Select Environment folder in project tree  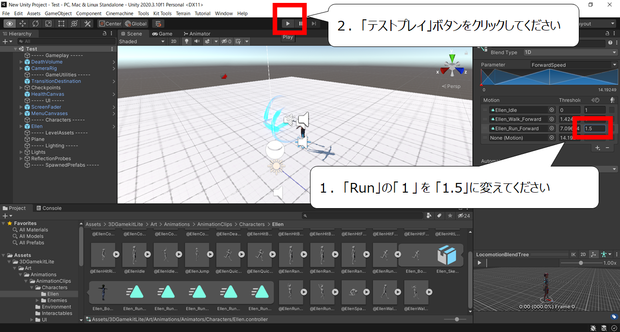click(56, 307)
